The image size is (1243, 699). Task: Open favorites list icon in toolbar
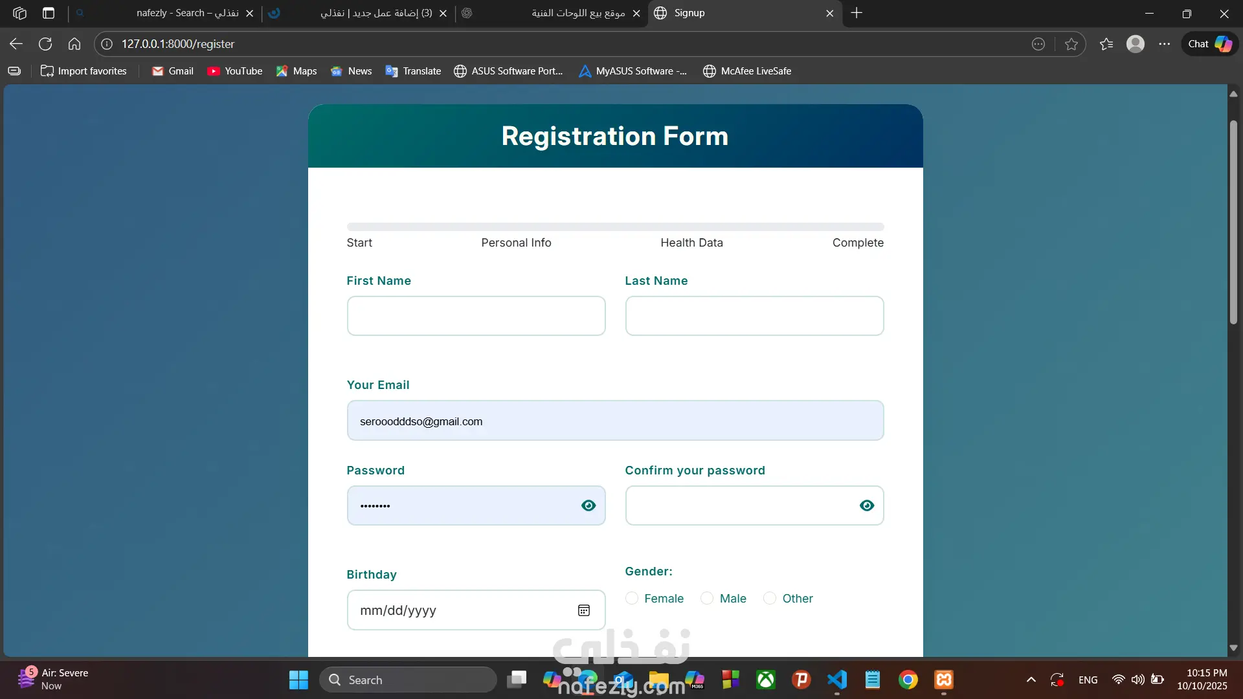tap(1106, 44)
